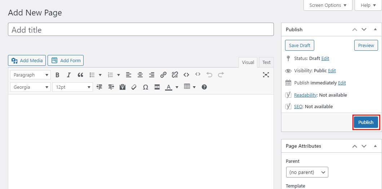Switch to the Visual editor tab
This screenshot has width=382, height=189.
click(x=248, y=63)
